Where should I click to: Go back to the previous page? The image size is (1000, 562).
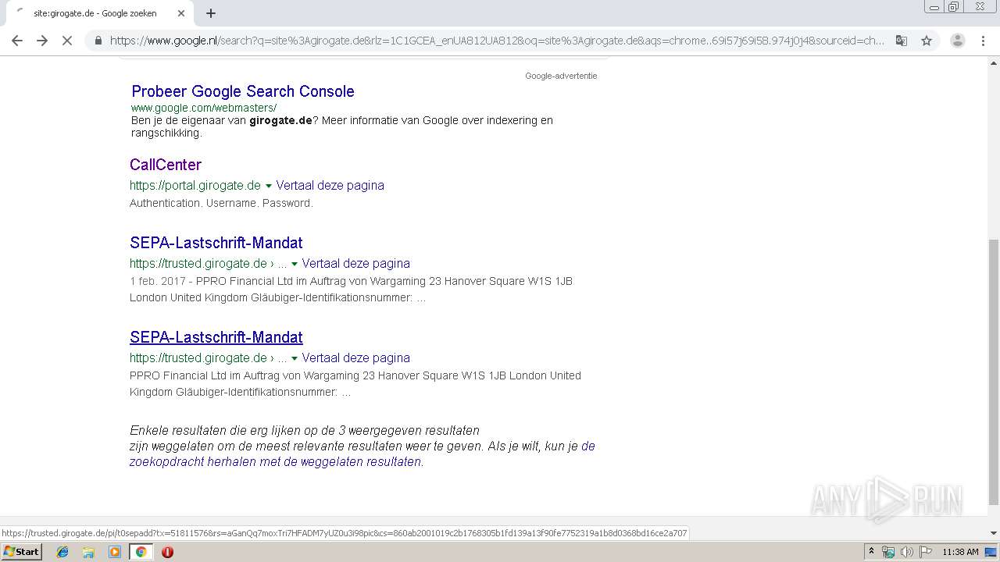click(x=17, y=41)
